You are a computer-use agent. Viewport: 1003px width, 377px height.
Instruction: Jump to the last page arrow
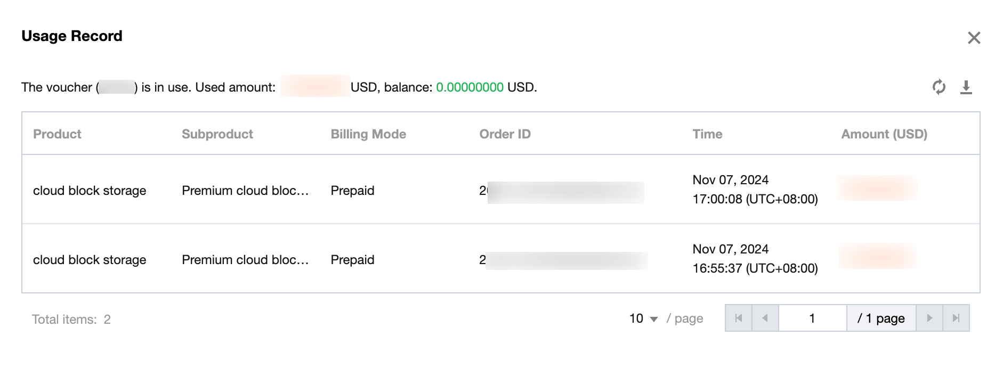956,318
